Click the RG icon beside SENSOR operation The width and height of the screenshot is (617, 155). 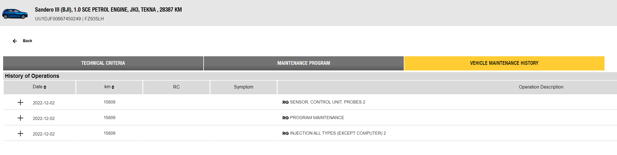coord(285,102)
